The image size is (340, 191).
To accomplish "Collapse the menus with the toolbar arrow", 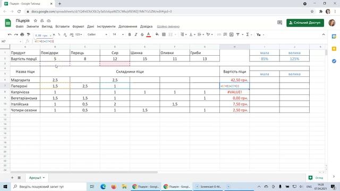I will tap(324, 34).
